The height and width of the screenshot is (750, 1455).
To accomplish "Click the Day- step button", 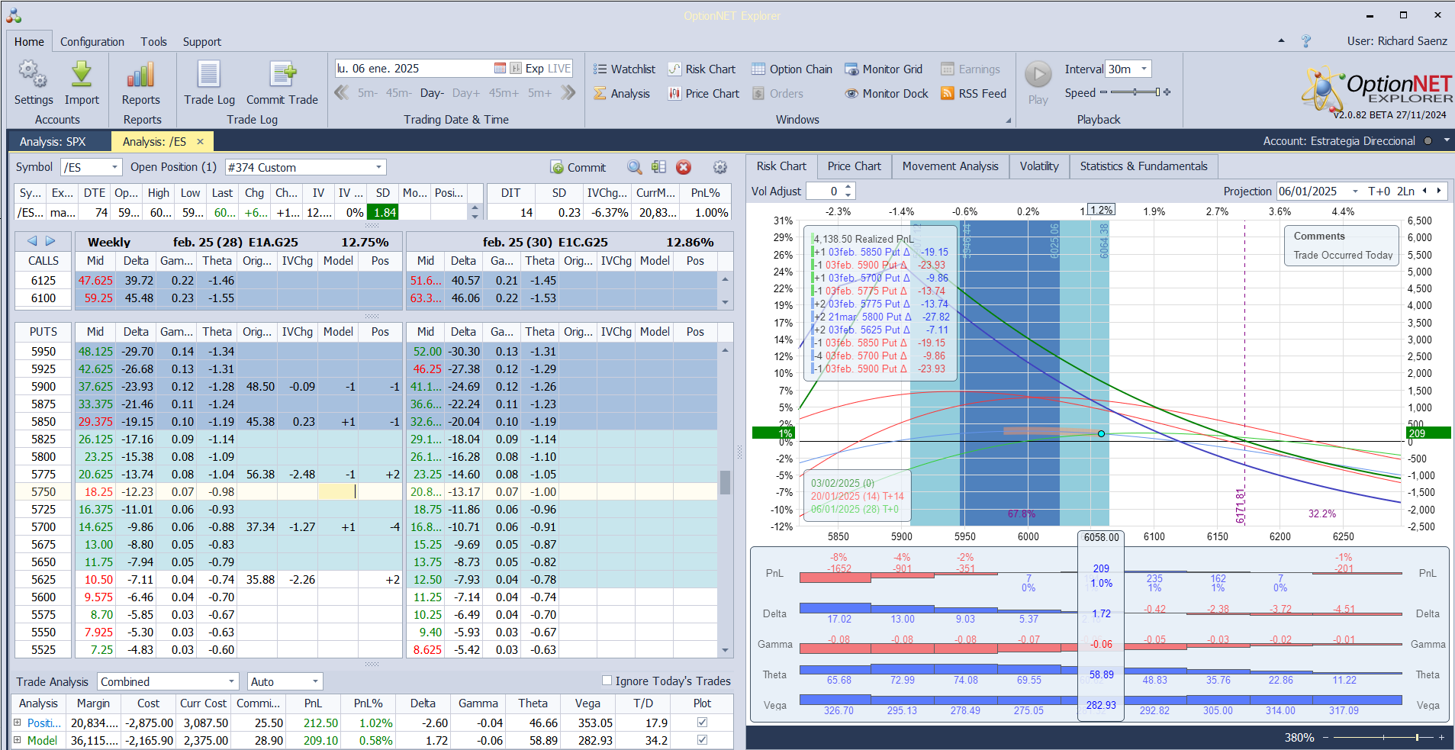I will [x=432, y=93].
